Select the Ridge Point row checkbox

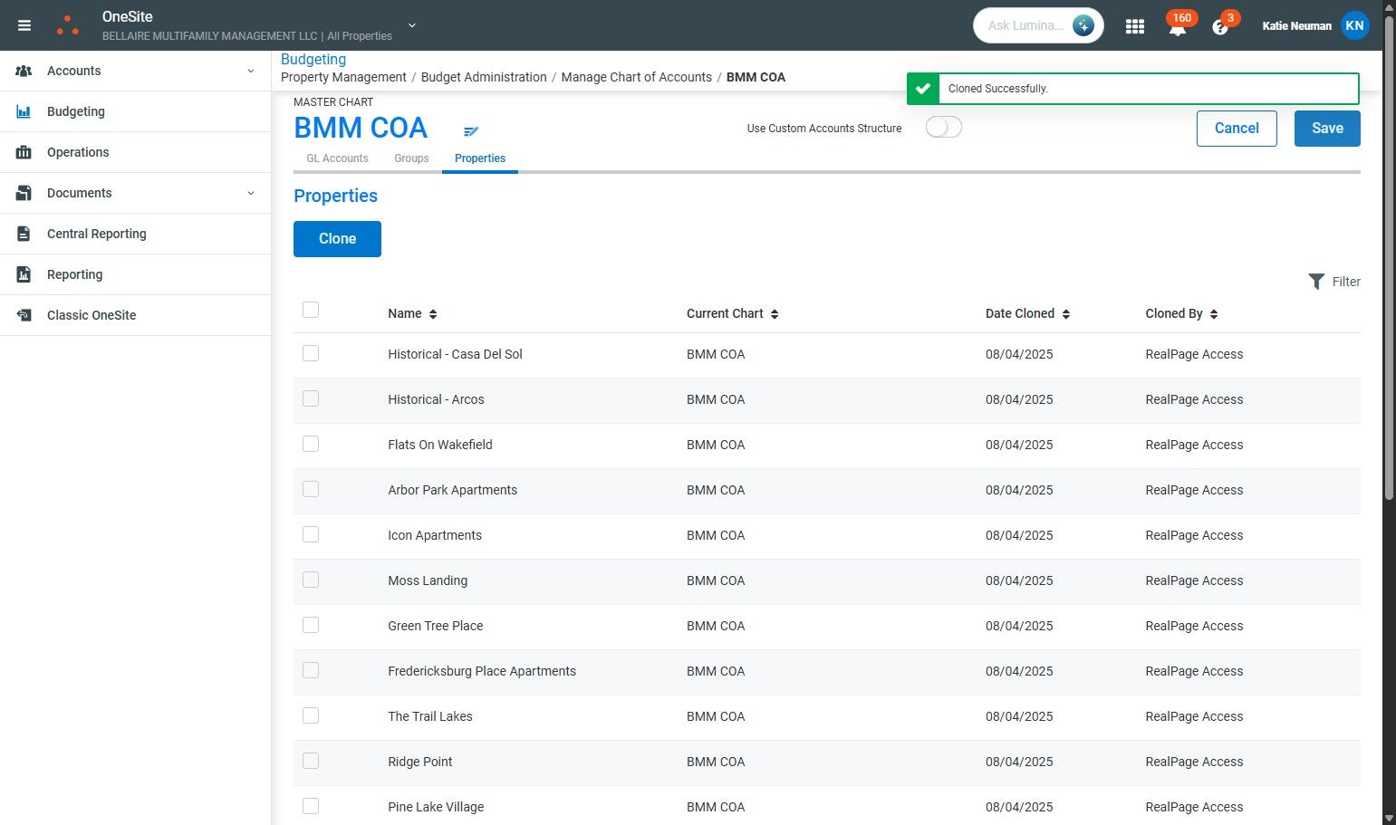coord(311,761)
